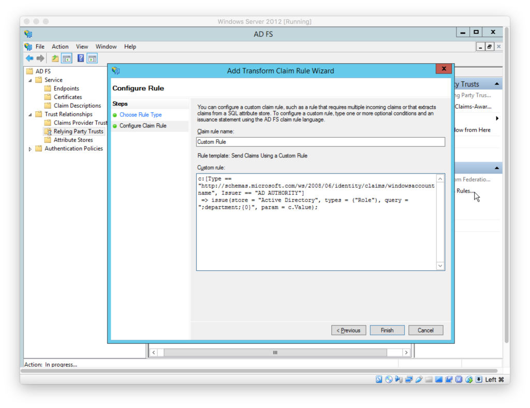Click the blue Help question mark icon
The height and width of the screenshot is (408, 530).
80,58
